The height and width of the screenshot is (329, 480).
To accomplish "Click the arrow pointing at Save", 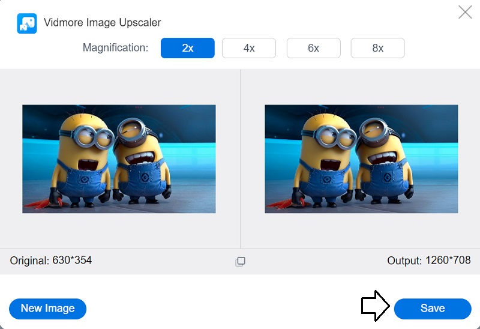I will (x=375, y=306).
